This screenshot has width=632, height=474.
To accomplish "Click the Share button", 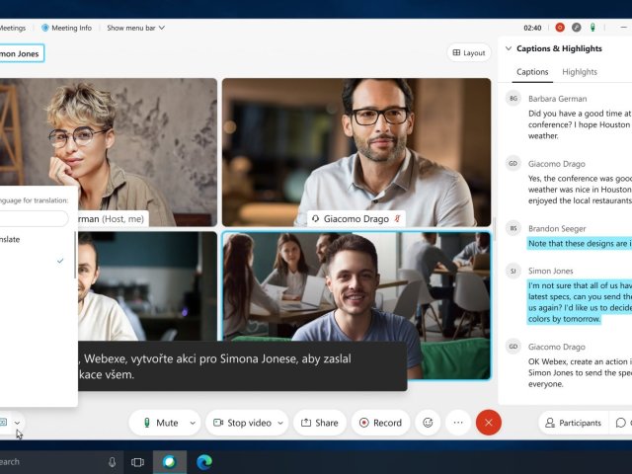I will point(320,423).
